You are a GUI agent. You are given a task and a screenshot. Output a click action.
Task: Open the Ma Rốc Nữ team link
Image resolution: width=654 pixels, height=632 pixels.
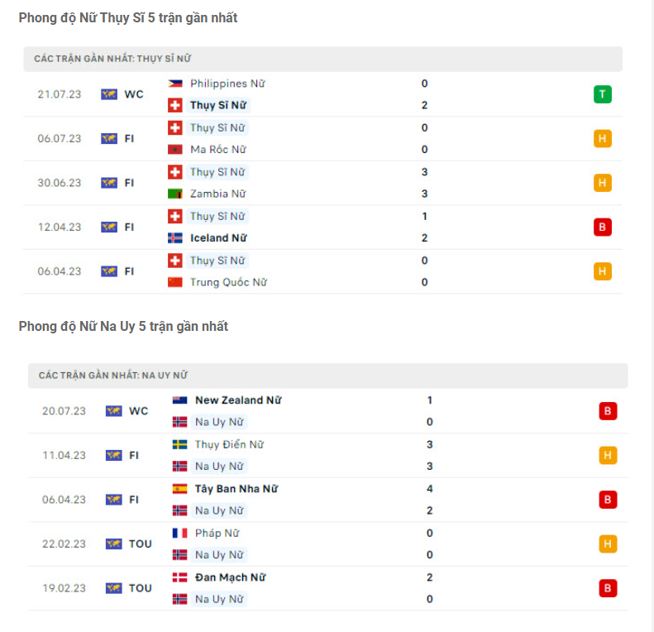(x=217, y=150)
